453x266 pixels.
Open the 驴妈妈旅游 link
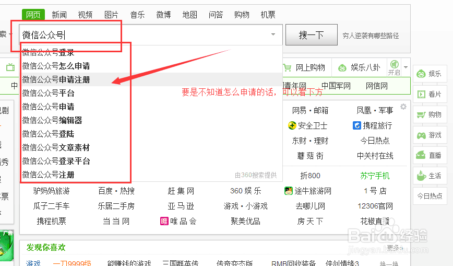click(52, 191)
